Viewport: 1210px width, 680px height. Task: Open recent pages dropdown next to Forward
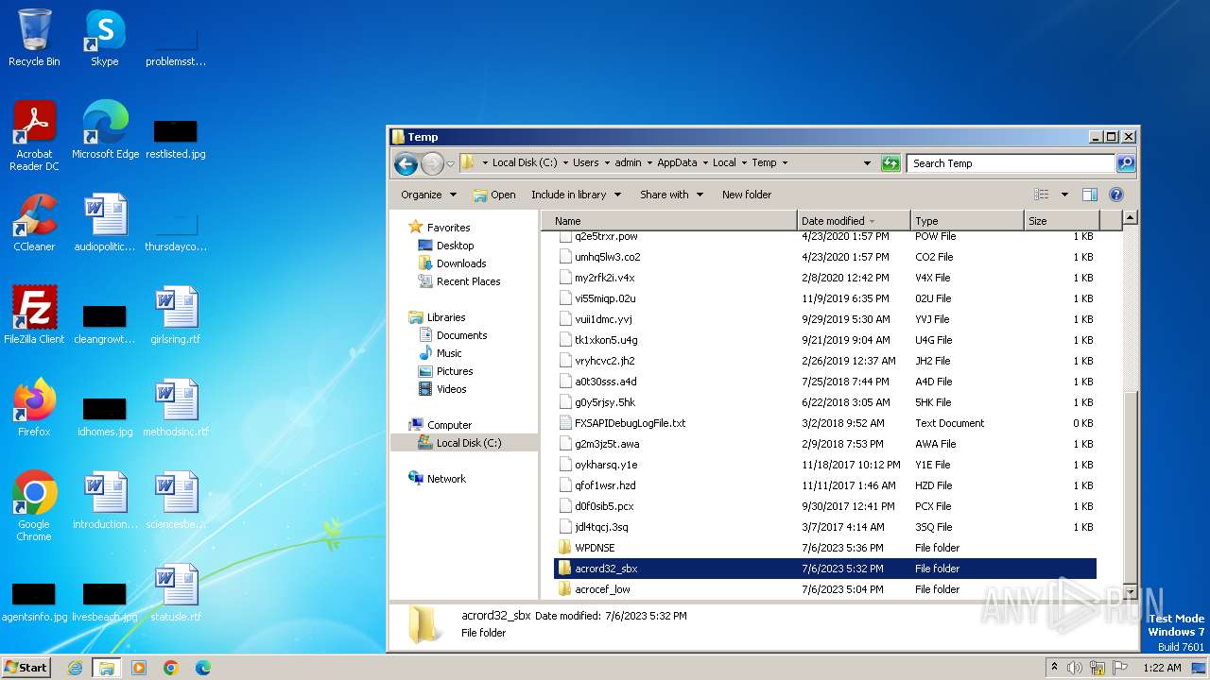450,163
